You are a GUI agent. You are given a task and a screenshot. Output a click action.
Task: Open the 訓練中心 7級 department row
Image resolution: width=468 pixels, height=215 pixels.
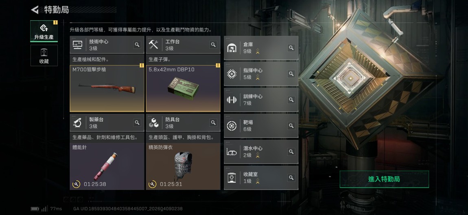tap(261, 100)
